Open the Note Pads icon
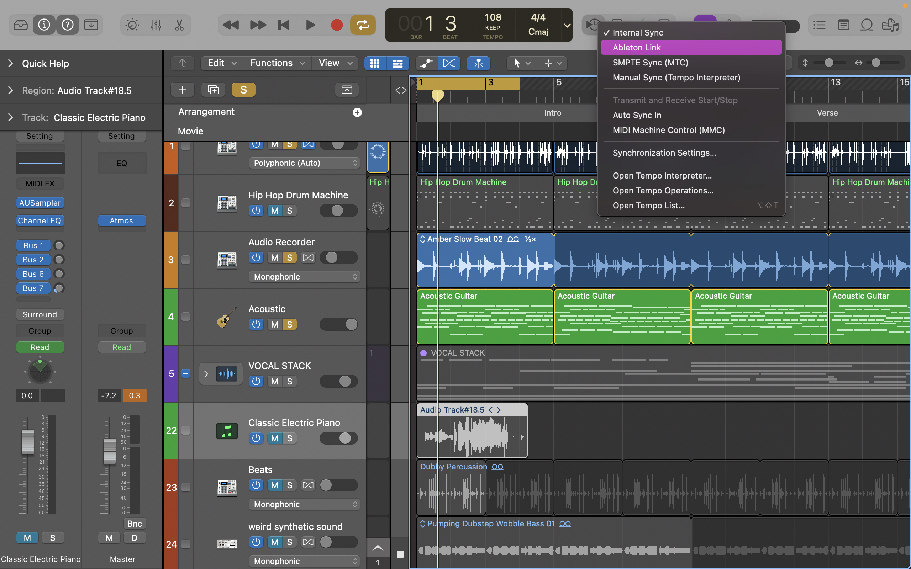 pyautogui.click(x=843, y=25)
